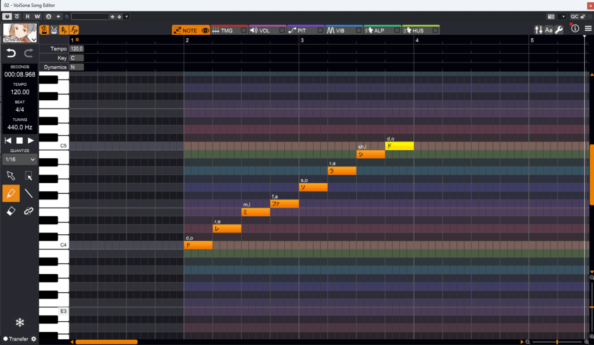This screenshot has width=594, height=345.
Task: Select the 'sh,i' note block
Action: coord(371,154)
